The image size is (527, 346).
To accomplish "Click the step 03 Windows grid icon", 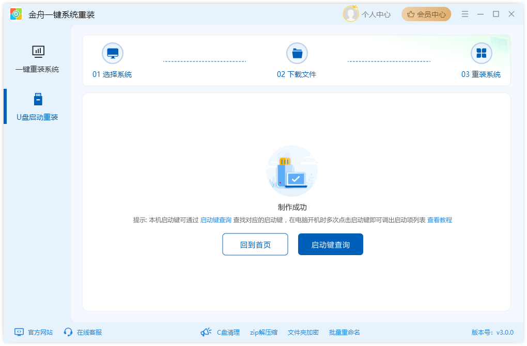I will pyautogui.click(x=482, y=53).
